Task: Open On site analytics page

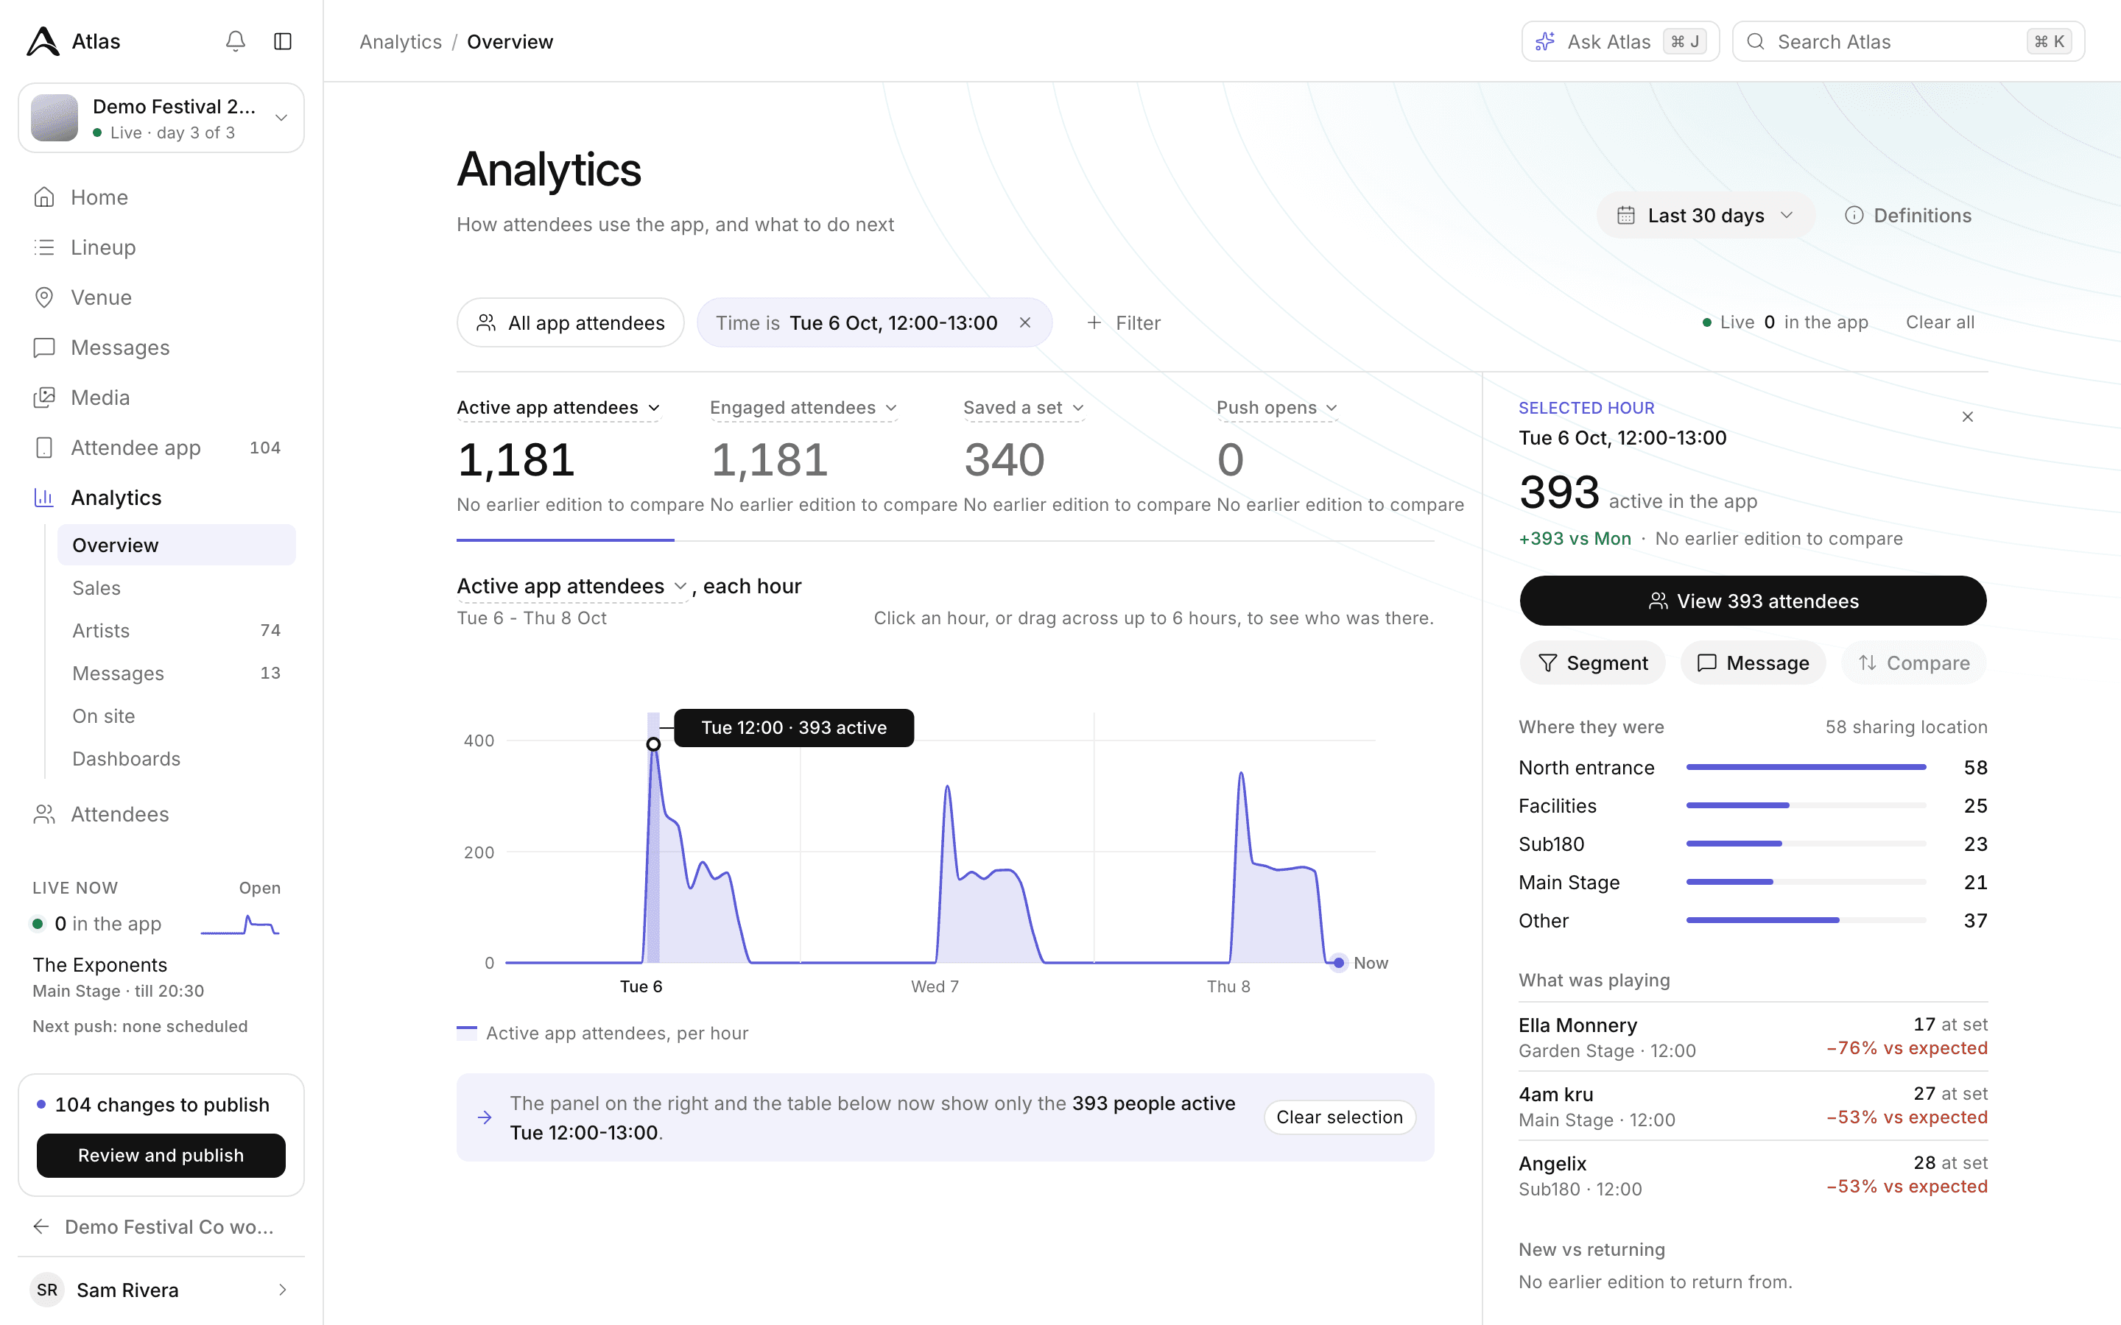Action: pyautogui.click(x=176, y=716)
